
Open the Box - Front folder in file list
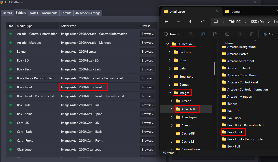coord(234,132)
